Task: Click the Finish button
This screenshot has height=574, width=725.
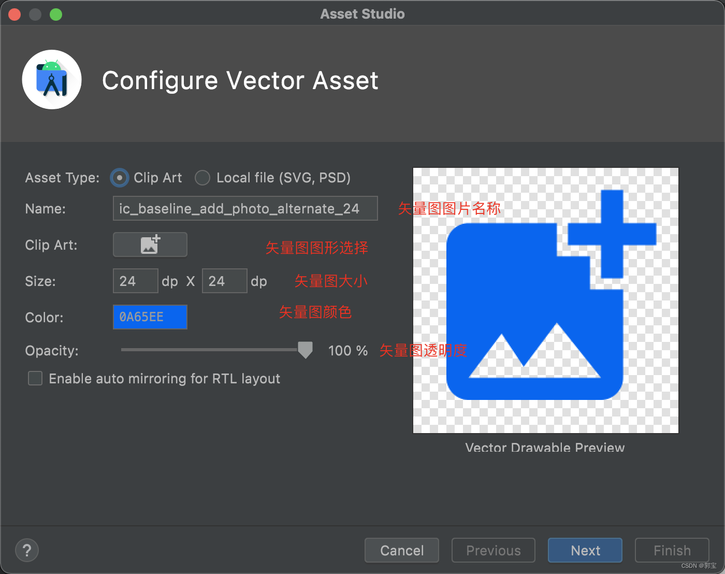Action: [x=672, y=550]
